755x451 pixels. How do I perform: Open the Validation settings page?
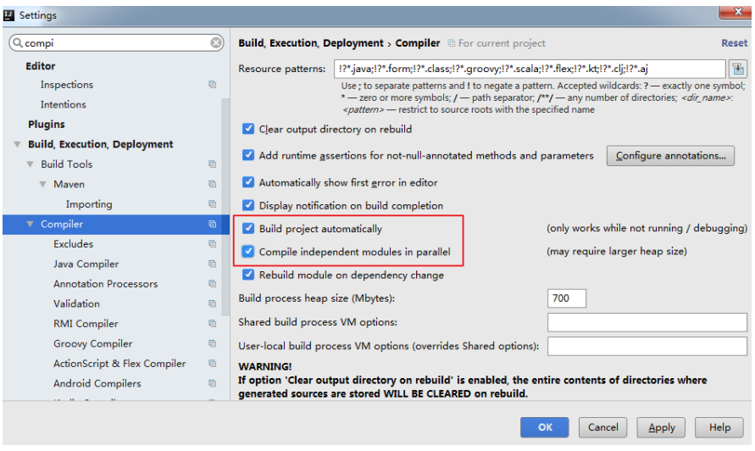(76, 303)
